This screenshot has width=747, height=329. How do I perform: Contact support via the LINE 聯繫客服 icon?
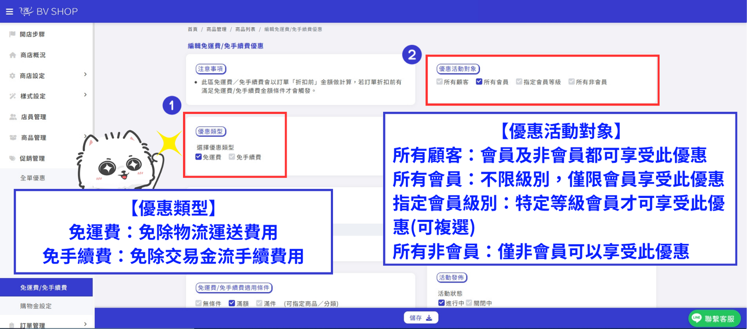tap(697, 318)
